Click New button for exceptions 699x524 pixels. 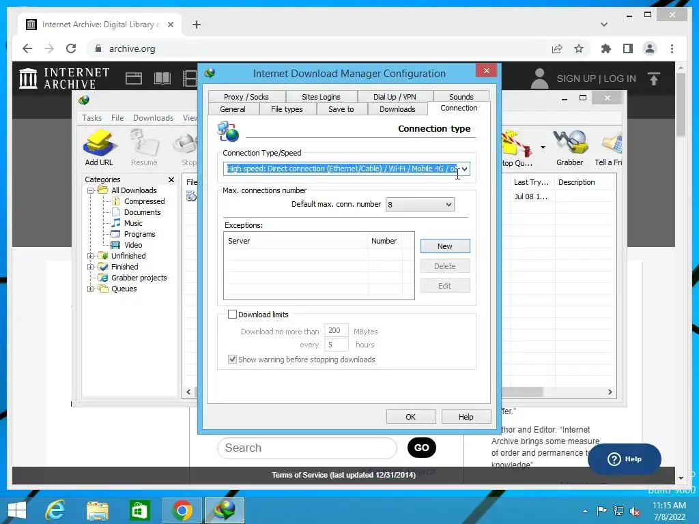[445, 246]
